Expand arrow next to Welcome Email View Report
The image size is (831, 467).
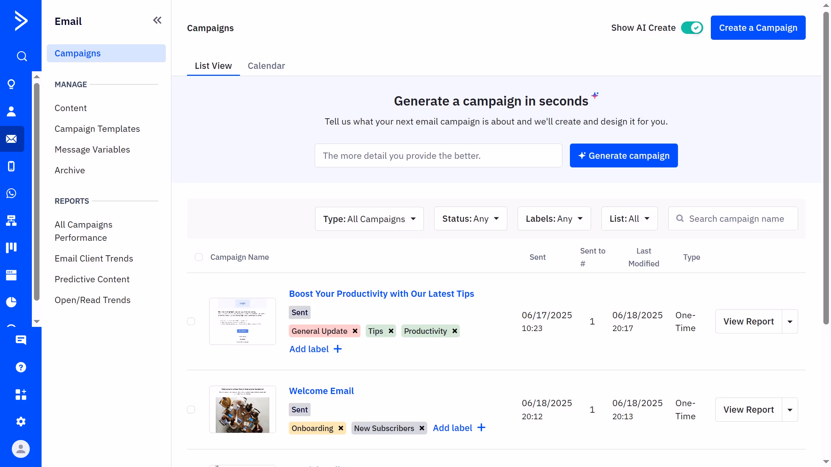point(790,410)
